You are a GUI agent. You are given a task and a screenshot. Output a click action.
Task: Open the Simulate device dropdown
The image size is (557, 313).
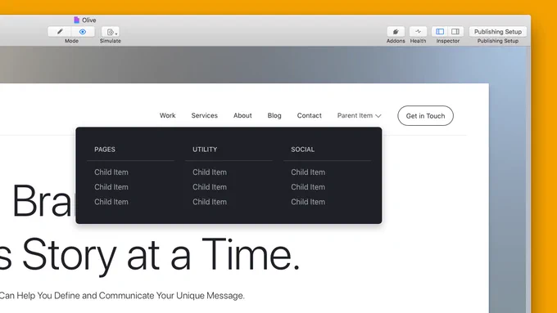click(110, 32)
